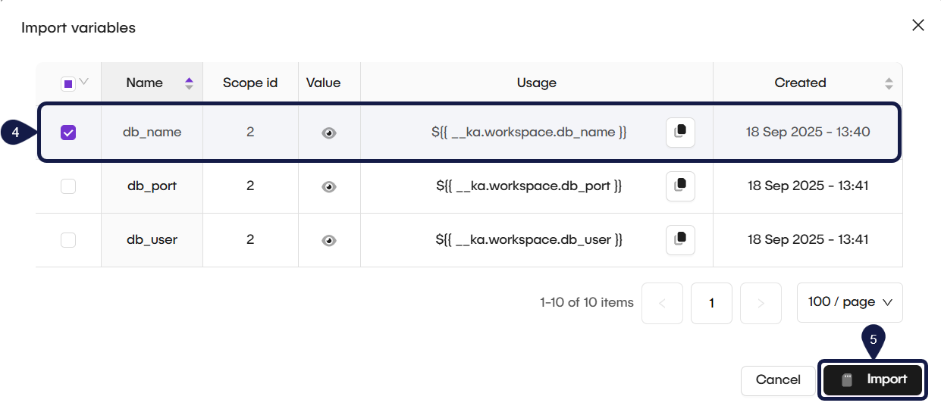Toggle the select-all header checkbox

tap(68, 83)
